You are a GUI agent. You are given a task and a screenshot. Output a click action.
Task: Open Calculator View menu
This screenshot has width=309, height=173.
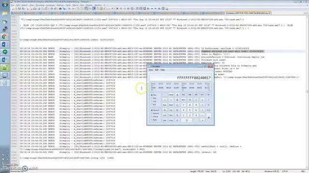click(151, 70)
